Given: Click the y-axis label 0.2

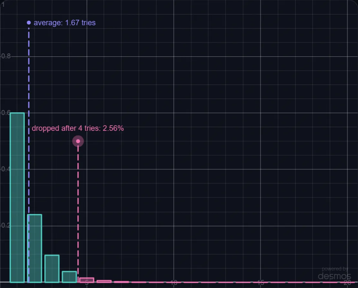Looking at the screenshot, I should 5,226.
